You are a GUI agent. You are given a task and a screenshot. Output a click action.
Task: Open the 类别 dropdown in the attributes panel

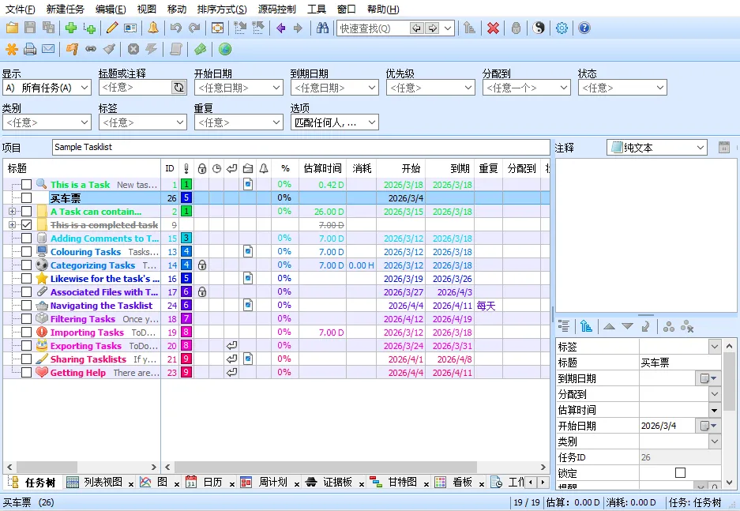(x=715, y=441)
